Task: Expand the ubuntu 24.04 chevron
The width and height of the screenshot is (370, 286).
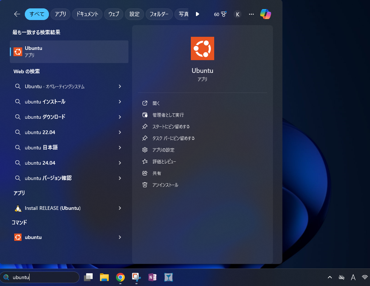Action: [x=120, y=163]
